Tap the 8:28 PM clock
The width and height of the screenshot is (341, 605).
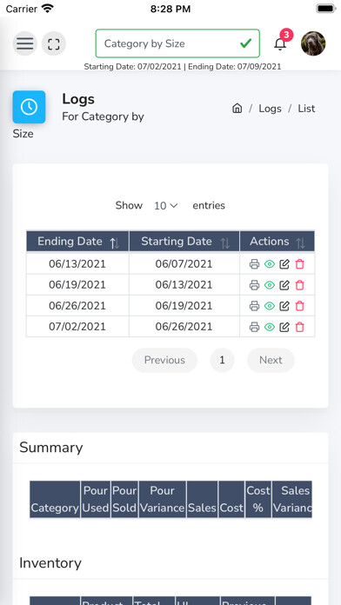[170, 9]
